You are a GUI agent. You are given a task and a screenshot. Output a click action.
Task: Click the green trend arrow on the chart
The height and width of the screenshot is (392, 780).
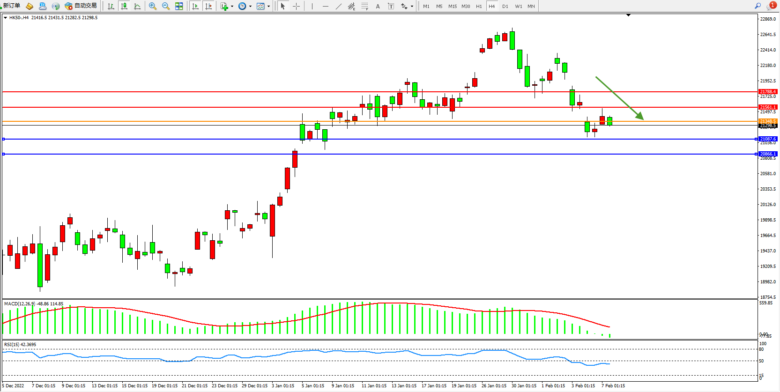point(619,97)
